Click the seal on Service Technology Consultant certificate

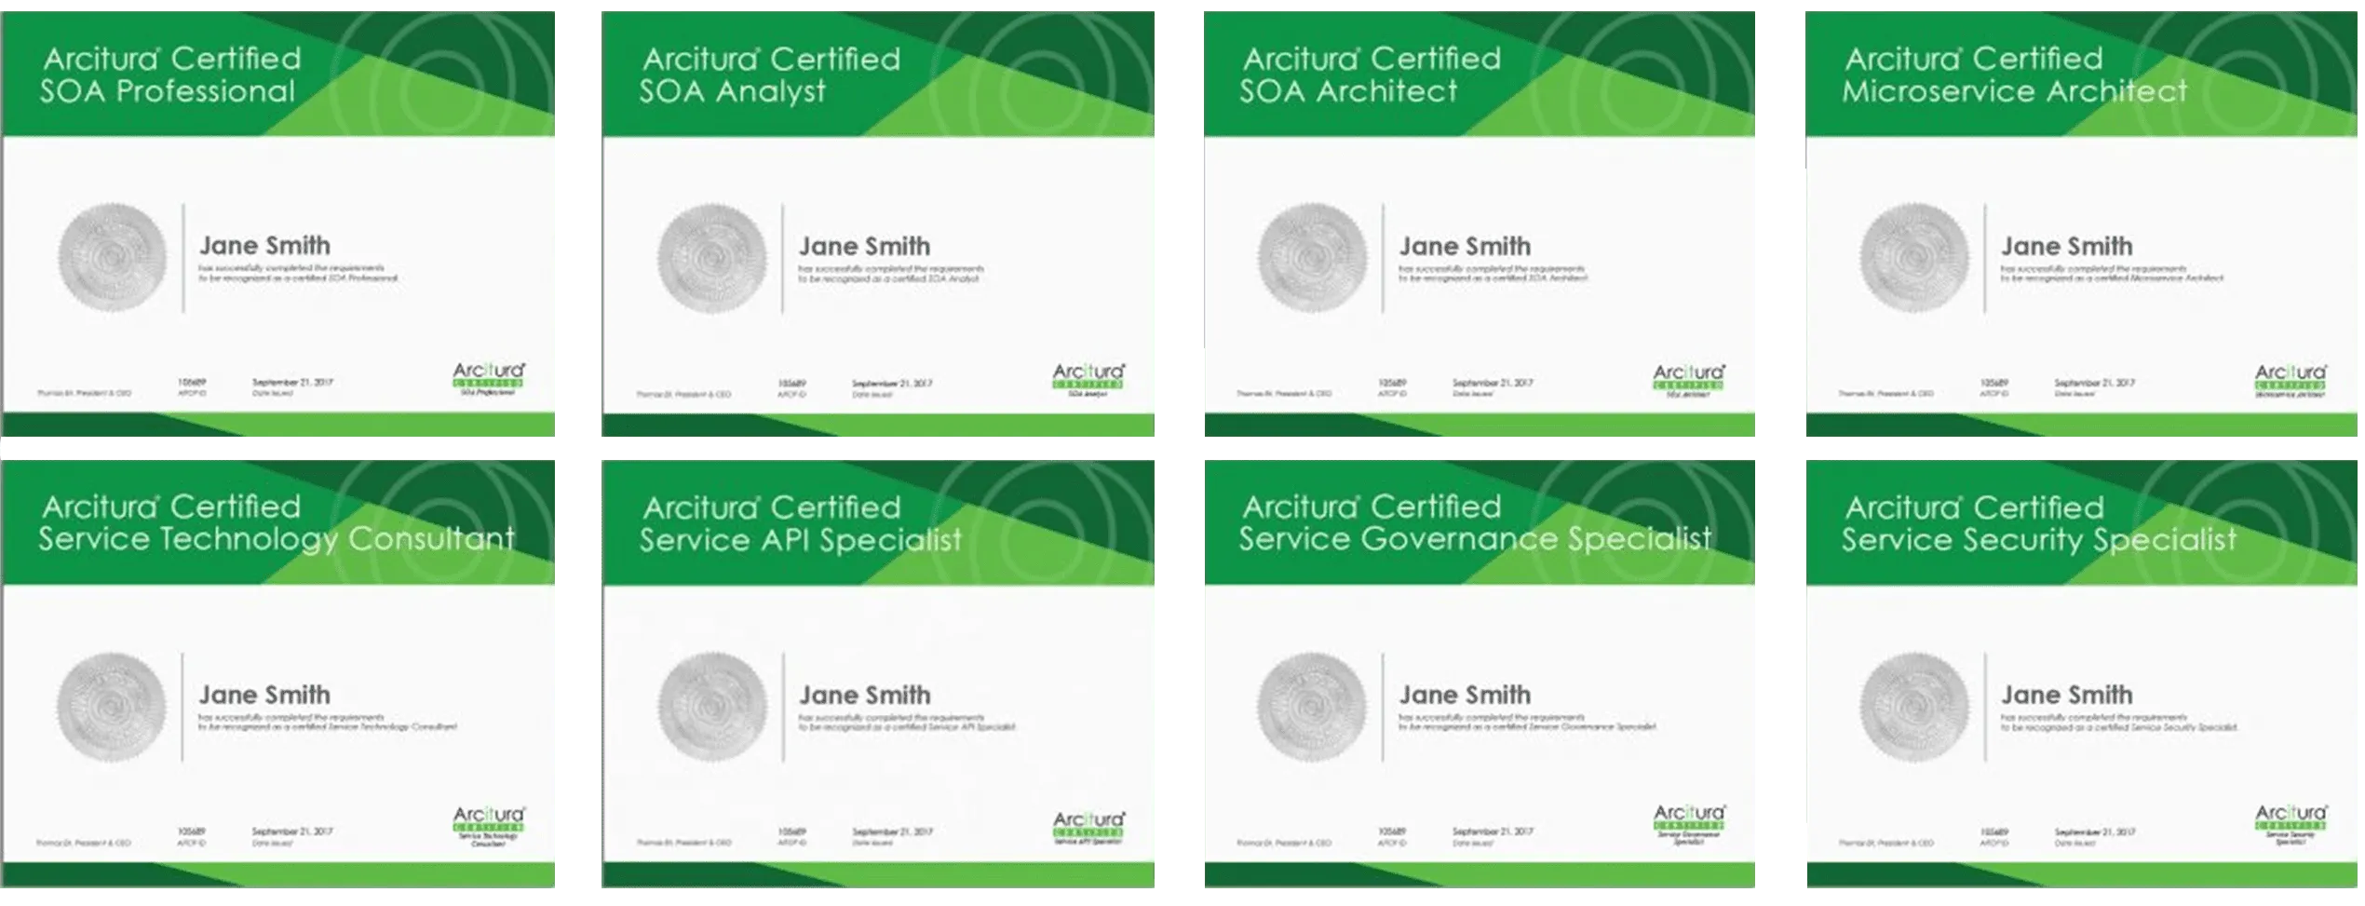click(x=112, y=707)
